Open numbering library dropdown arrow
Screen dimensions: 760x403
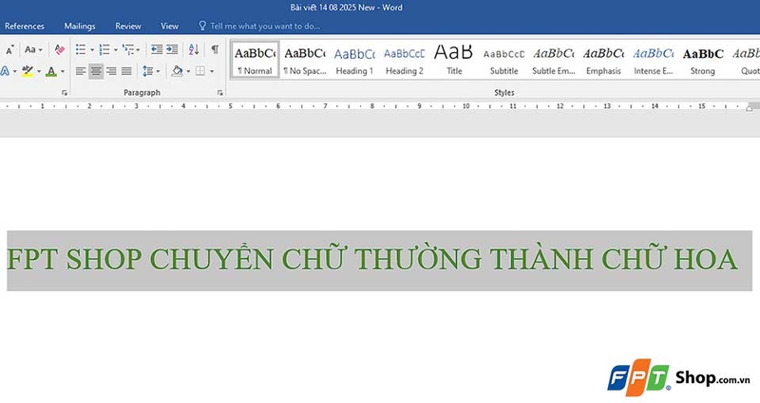pos(115,50)
